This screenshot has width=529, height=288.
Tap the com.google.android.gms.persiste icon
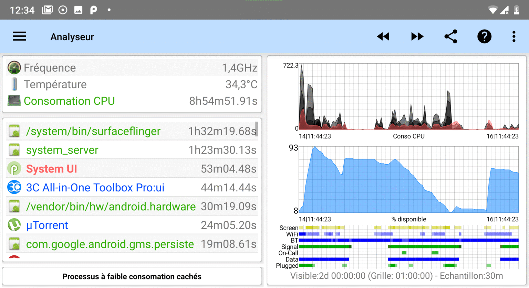pos(14,244)
